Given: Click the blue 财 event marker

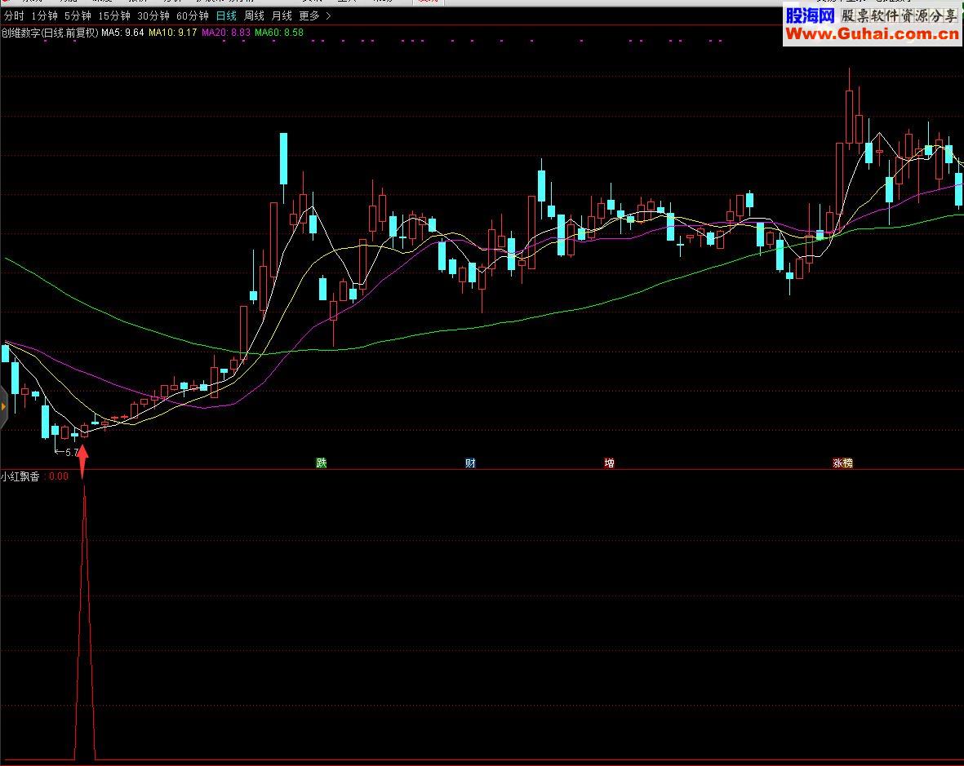Looking at the screenshot, I should pos(470,463).
